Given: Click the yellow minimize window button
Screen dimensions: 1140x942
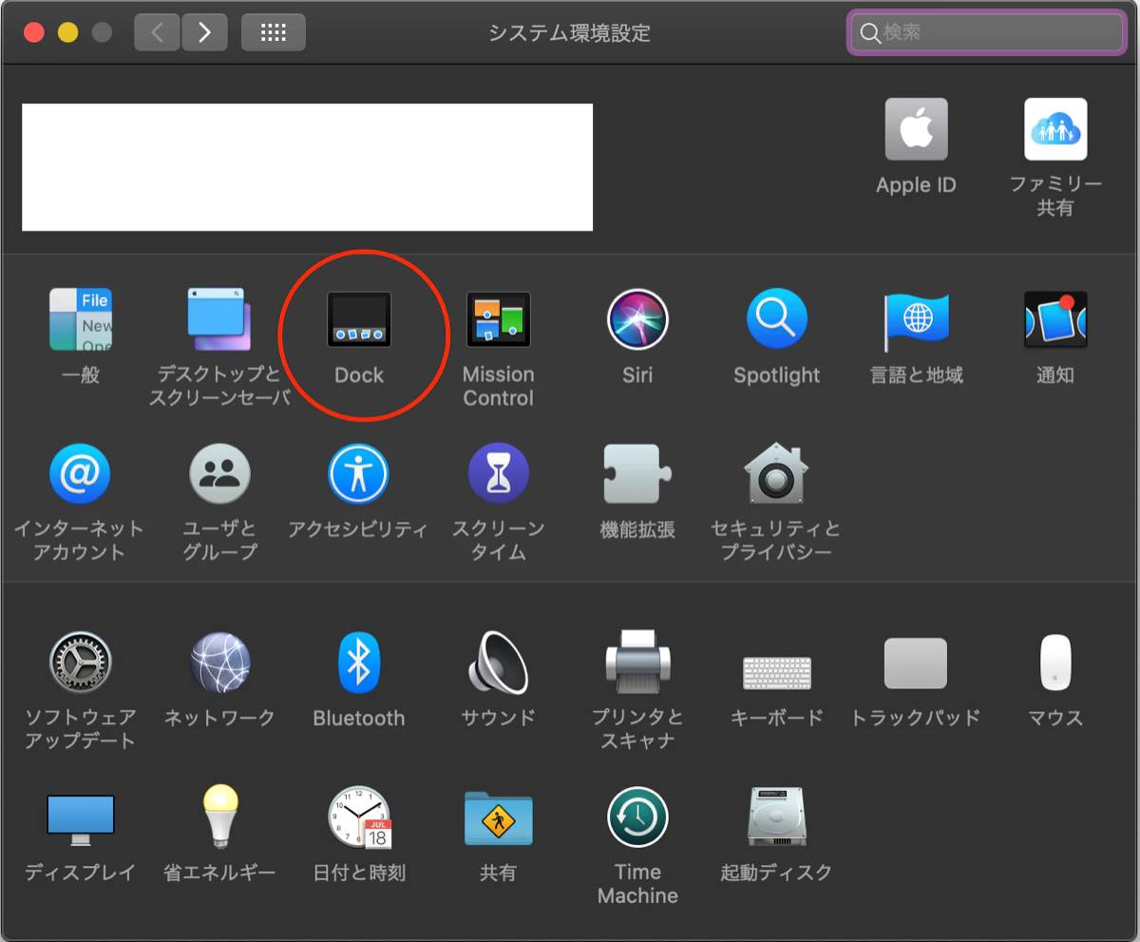Looking at the screenshot, I should click(67, 32).
